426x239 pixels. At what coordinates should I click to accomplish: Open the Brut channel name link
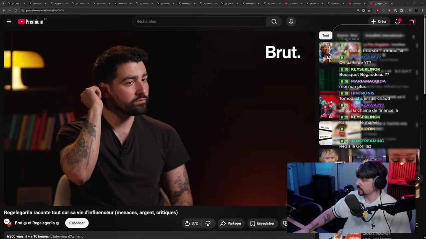pos(19,223)
